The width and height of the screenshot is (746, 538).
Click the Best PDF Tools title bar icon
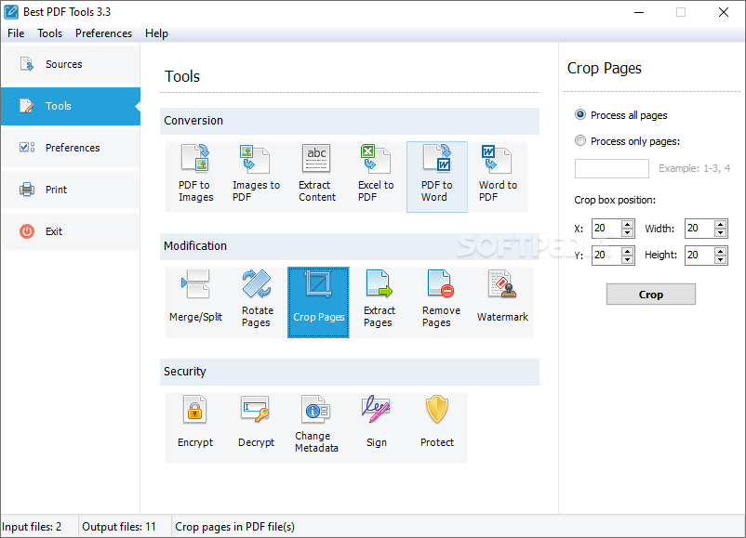pos(11,12)
